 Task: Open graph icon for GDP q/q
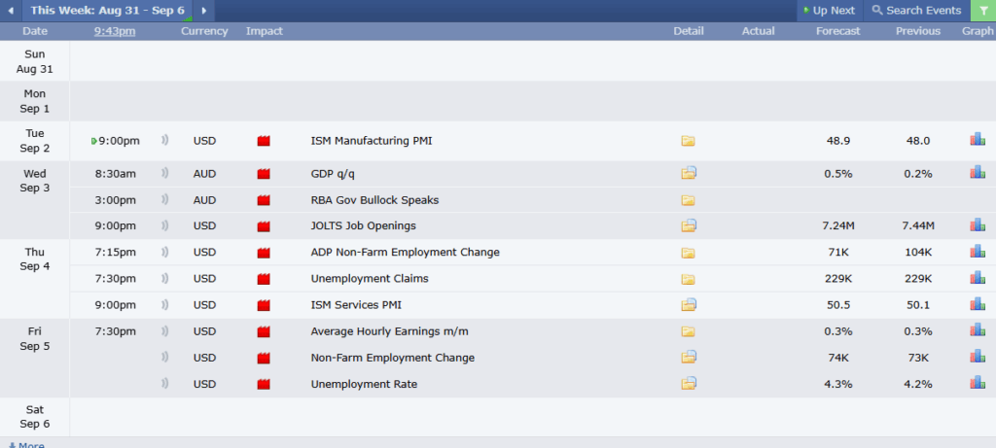(x=978, y=173)
